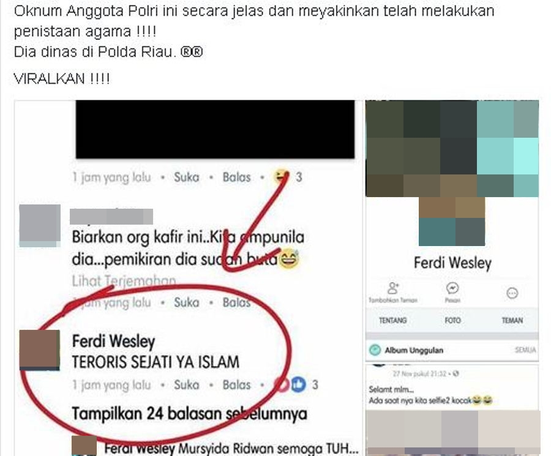The image size is (551, 456).
Task: Switch to the FOTO tab
Action: point(452,320)
